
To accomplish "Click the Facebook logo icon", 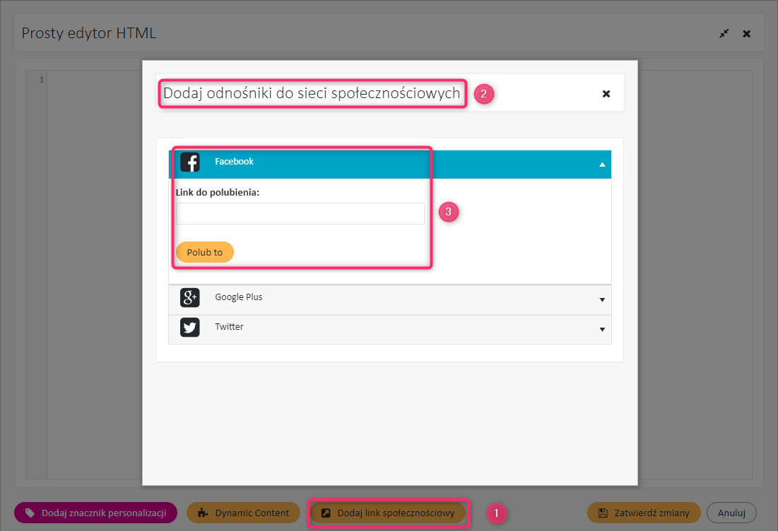I will click(189, 162).
